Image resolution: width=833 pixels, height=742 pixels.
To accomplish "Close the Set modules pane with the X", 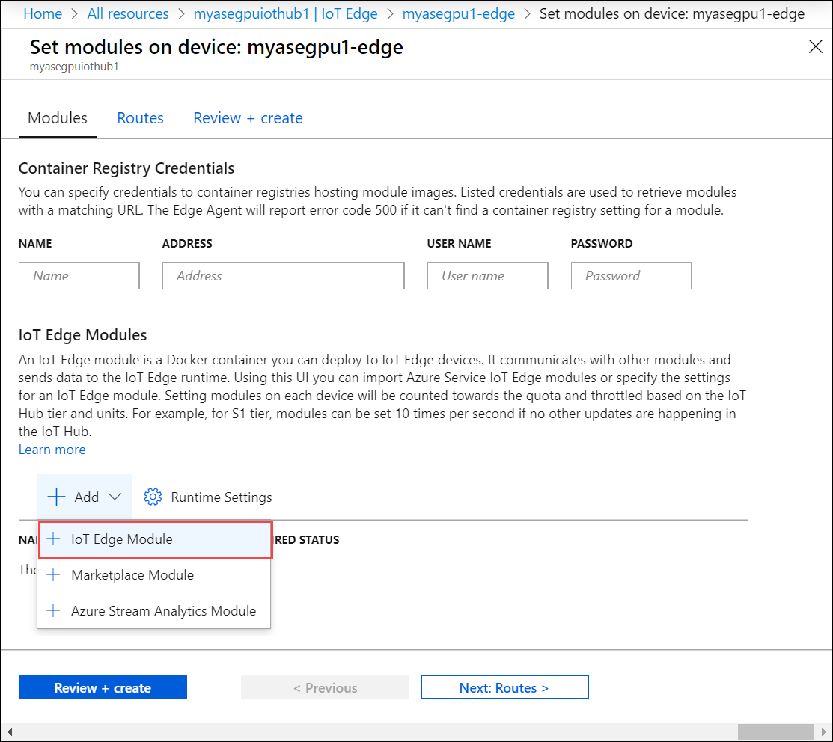I will coord(816,46).
